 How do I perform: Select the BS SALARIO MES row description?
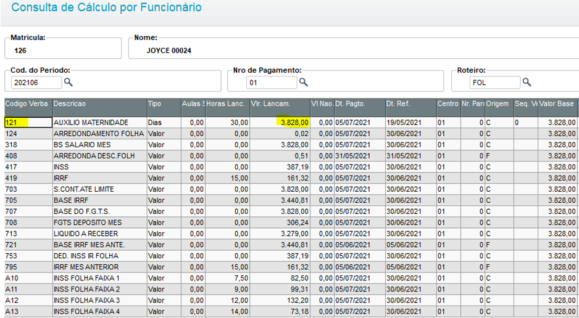click(82, 144)
